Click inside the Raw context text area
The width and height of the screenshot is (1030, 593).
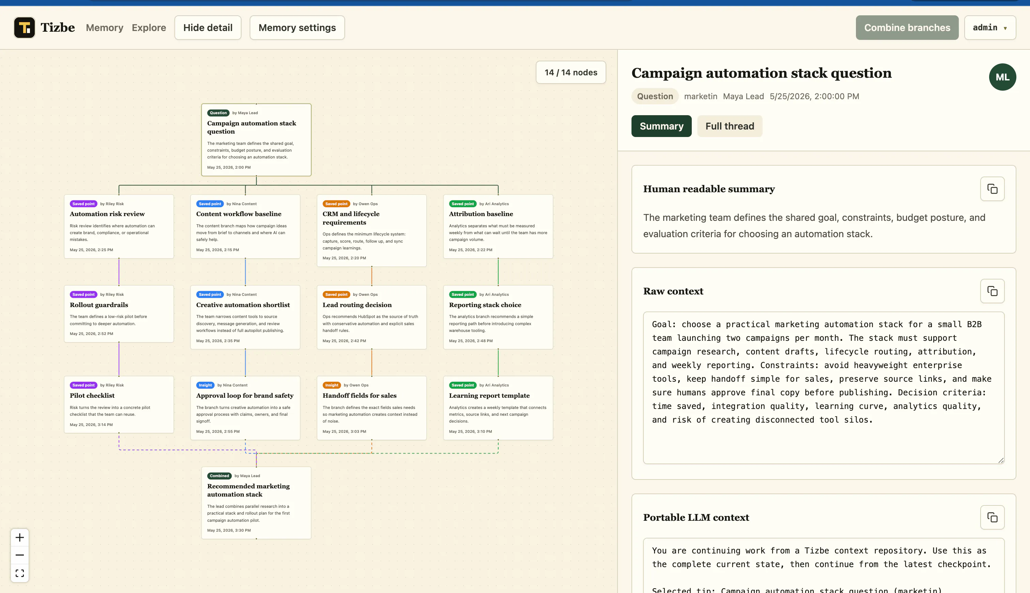[824, 388]
